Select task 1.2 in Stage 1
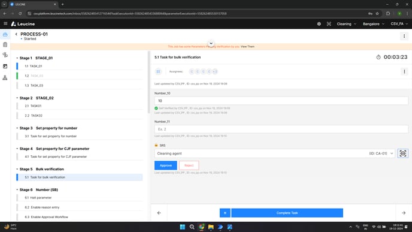Image resolution: width=412 pixels, height=232 pixels. pos(80,76)
